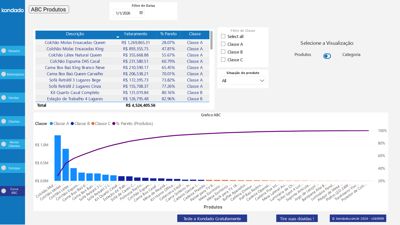Click the Tire suas dúvidas button
This screenshot has width=400, height=225.
[x=297, y=218]
